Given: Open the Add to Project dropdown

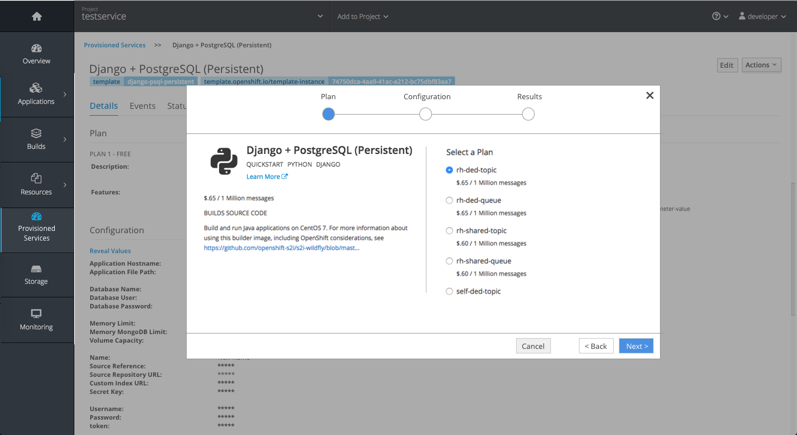Looking at the screenshot, I should point(363,17).
